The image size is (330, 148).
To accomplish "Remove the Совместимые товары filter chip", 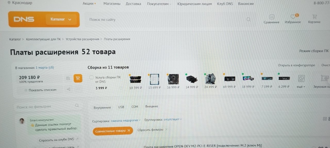I will 129,131.
